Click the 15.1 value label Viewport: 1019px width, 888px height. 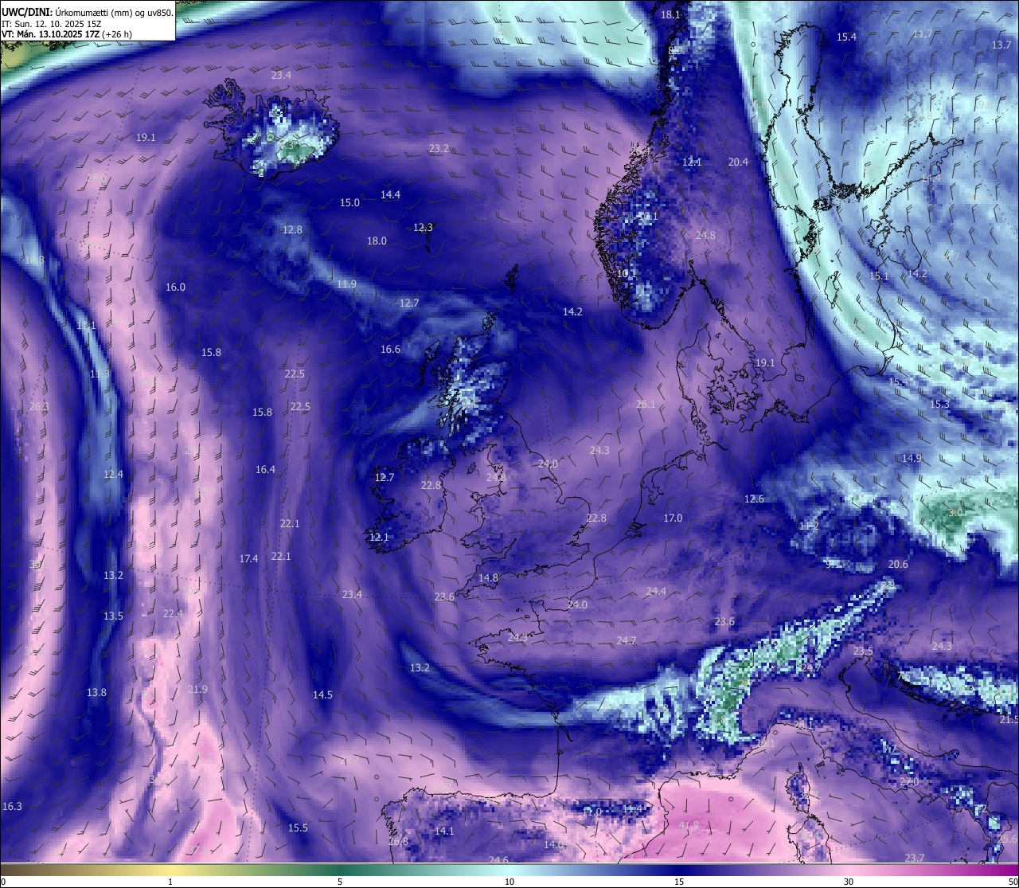(x=878, y=276)
